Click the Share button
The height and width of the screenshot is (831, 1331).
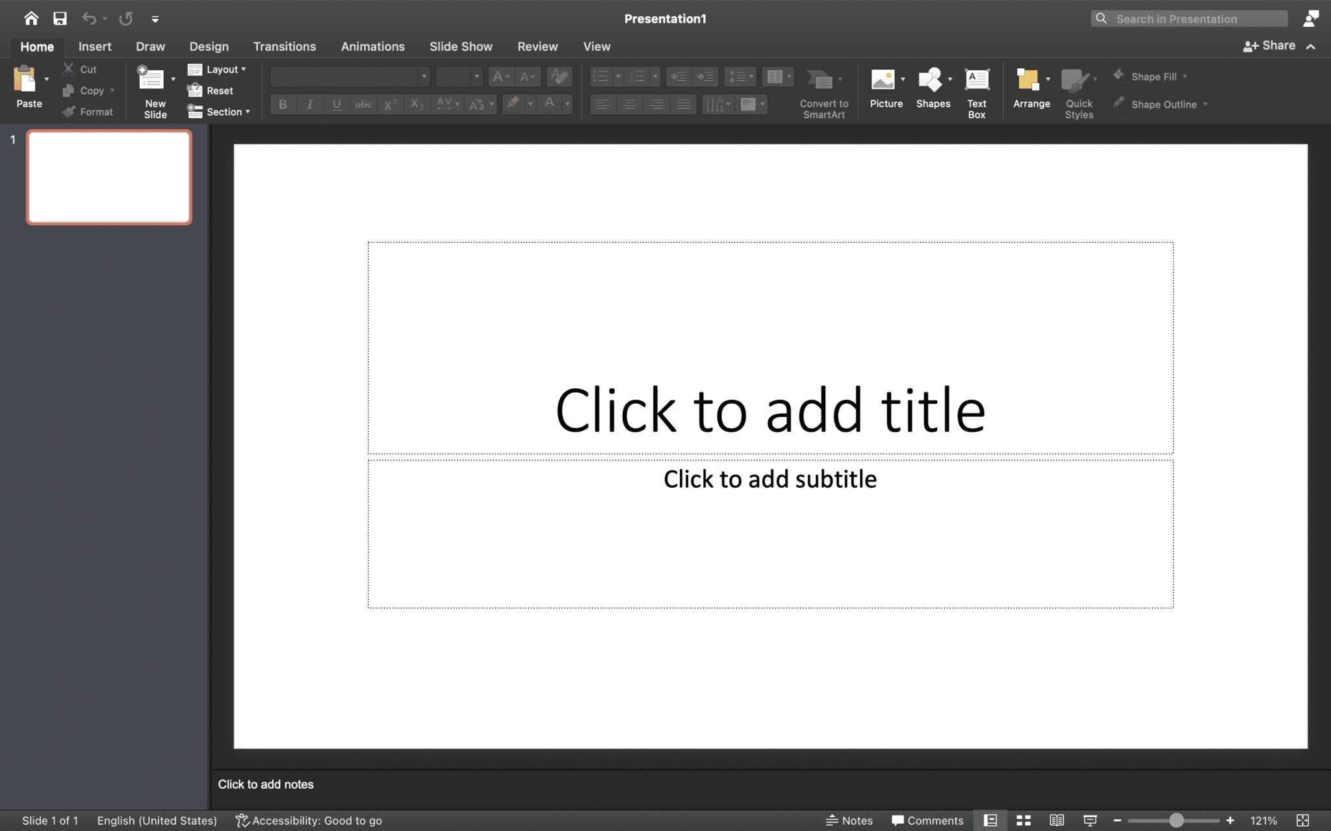[1270, 45]
